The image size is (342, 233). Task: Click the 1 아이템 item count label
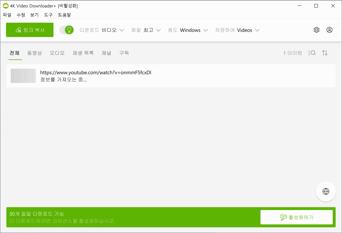pyautogui.click(x=293, y=53)
